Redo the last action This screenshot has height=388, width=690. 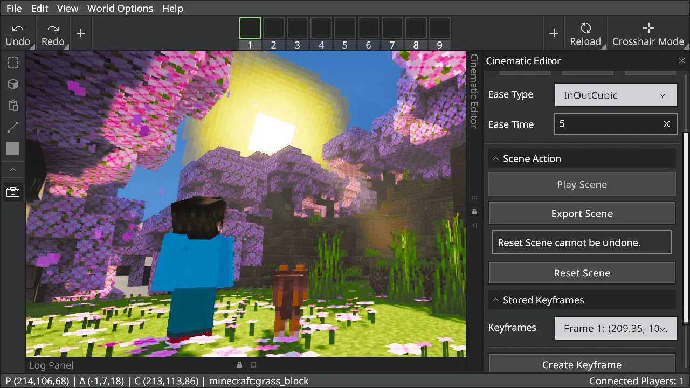(53, 34)
